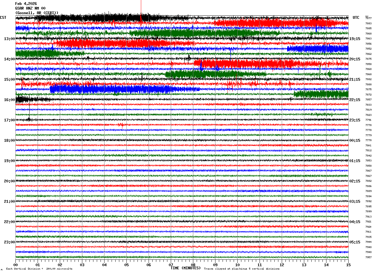373x273 pixels.
Task: Click the '08' minute tick label
Action: tap(193, 265)
